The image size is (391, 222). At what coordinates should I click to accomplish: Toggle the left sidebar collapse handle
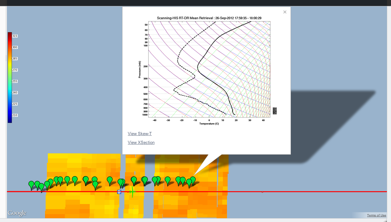(6, 58)
